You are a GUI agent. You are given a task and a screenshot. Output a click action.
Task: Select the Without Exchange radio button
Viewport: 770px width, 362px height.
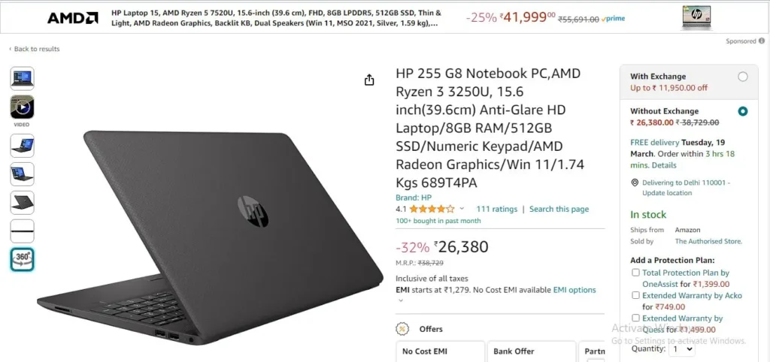point(742,111)
